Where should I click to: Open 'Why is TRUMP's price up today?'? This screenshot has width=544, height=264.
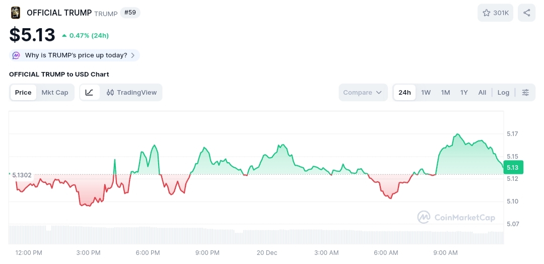click(75, 55)
